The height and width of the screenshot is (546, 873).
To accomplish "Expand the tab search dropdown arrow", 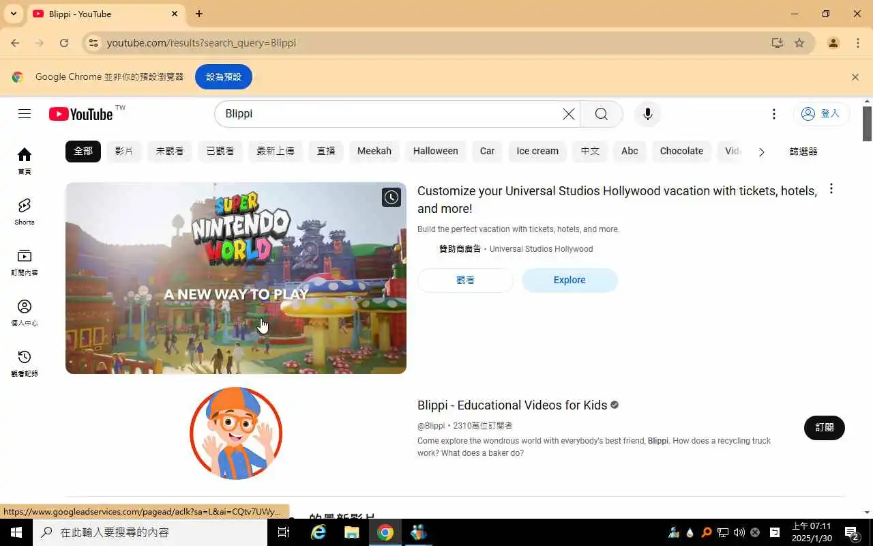I will [13, 14].
